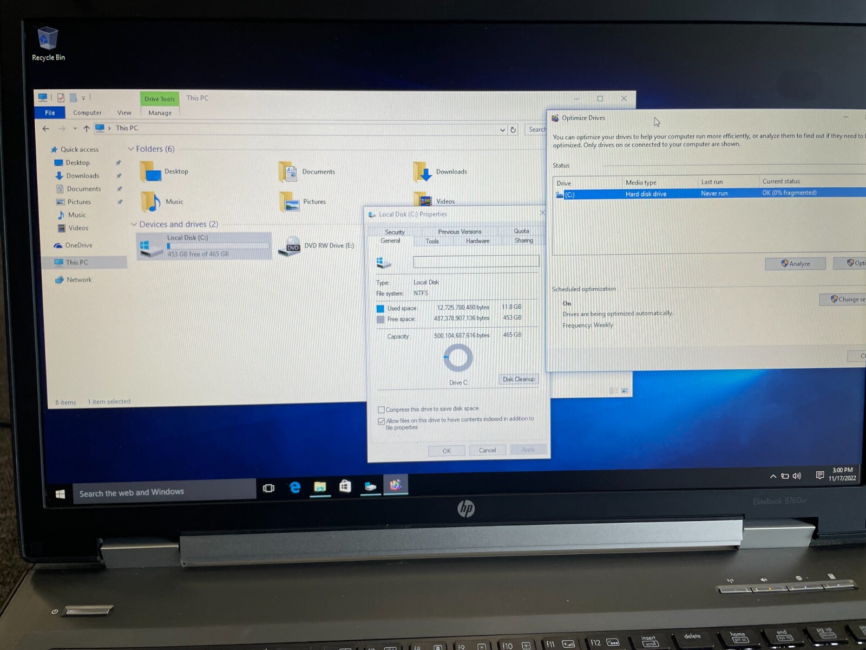The height and width of the screenshot is (650, 866).
Task: Select Videos in the navigation pane
Action: [x=73, y=227]
